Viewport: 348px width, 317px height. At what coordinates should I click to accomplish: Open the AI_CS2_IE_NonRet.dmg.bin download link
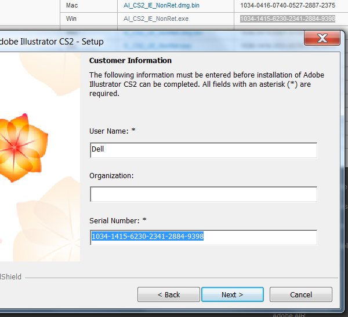161,5
